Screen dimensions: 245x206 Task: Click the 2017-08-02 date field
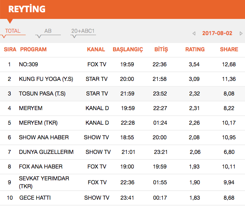pyautogui.click(x=217, y=34)
